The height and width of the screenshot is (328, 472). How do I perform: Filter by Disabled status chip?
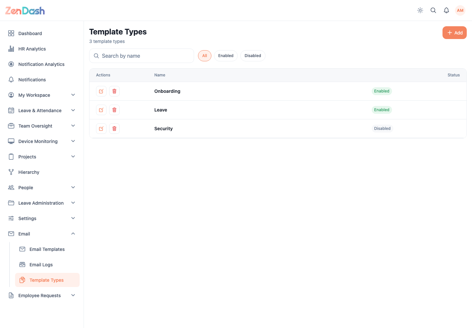[253, 56]
